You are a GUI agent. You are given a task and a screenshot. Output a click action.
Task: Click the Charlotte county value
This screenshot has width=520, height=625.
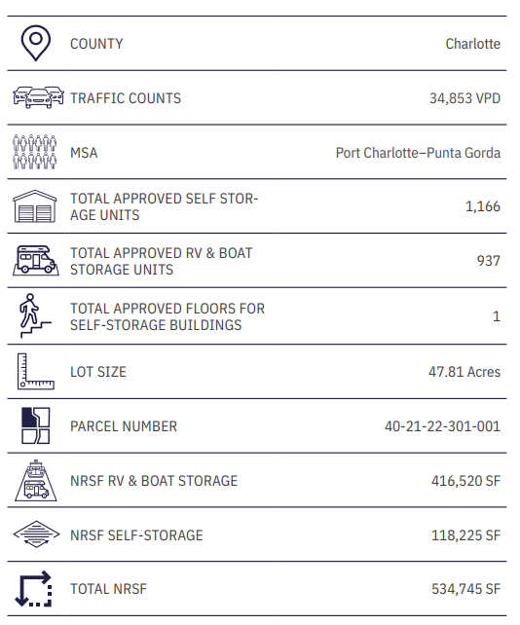(472, 44)
